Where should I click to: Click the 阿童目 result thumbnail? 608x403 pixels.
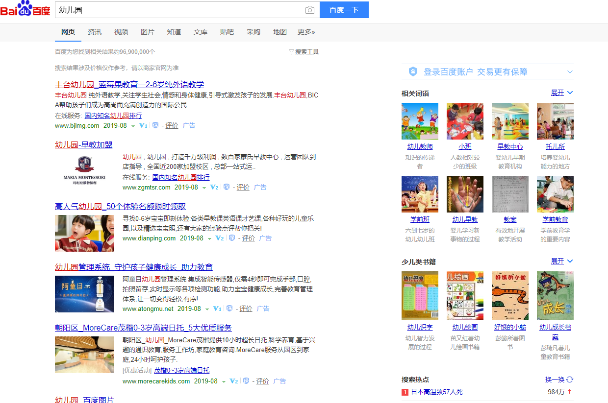[84, 294]
